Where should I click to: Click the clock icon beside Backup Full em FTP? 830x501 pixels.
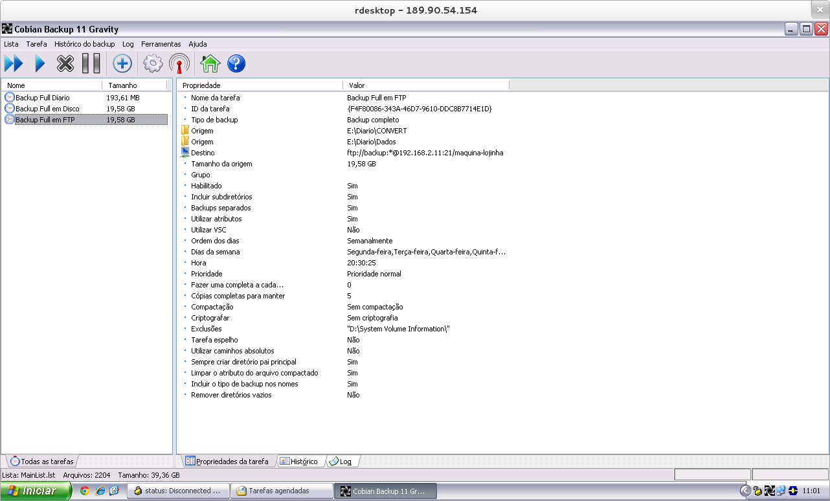click(x=9, y=119)
